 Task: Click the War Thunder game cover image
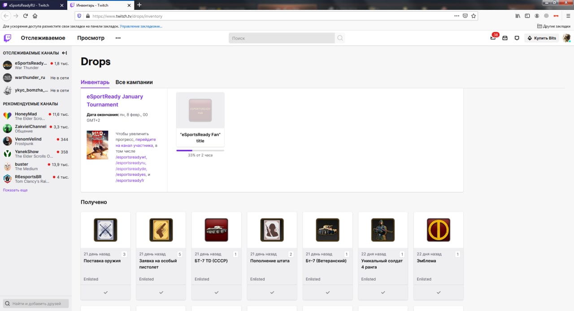click(x=97, y=145)
